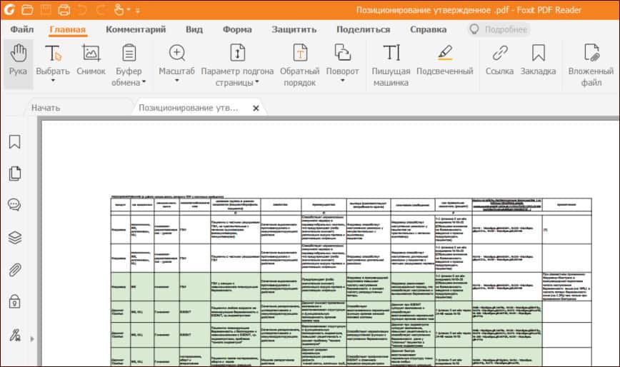Add a Закладка bookmark from ribbon
Screen dimensions: 620x367
click(x=538, y=61)
